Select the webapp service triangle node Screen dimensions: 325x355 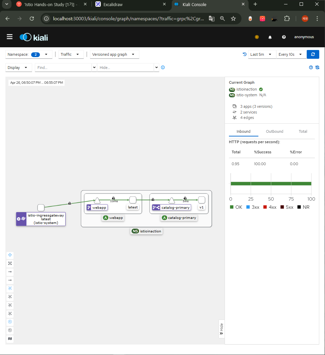click(x=97, y=200)
